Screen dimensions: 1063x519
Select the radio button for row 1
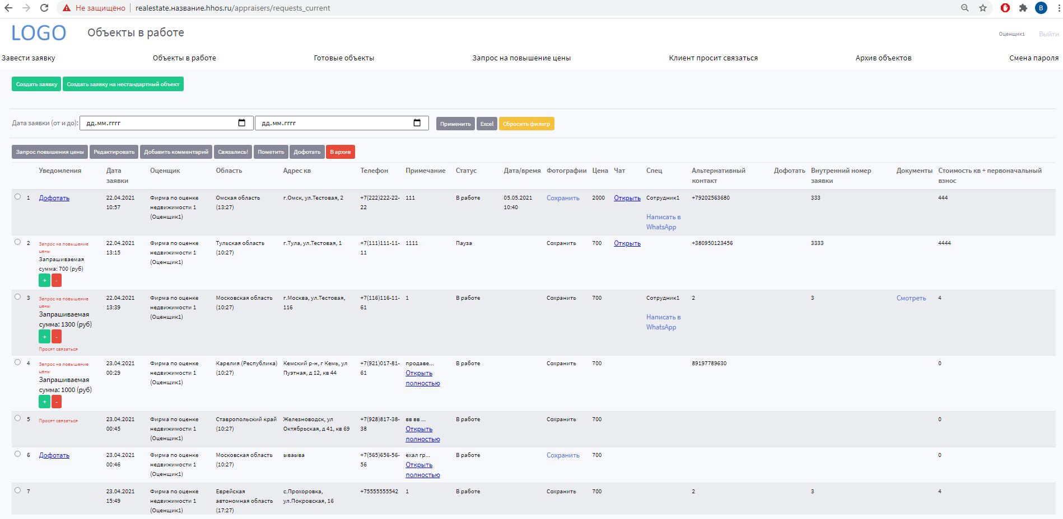tap(18, 197)
